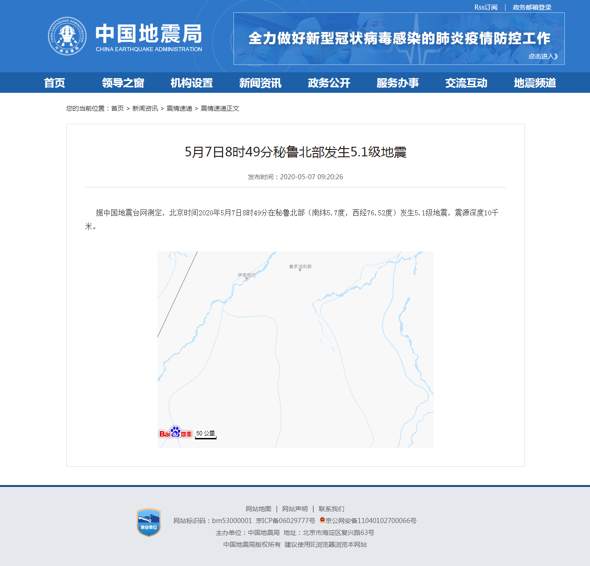Open the 交流互动 navigation menu
Viewport: 590px width, 566px height.
coord(466,83)
